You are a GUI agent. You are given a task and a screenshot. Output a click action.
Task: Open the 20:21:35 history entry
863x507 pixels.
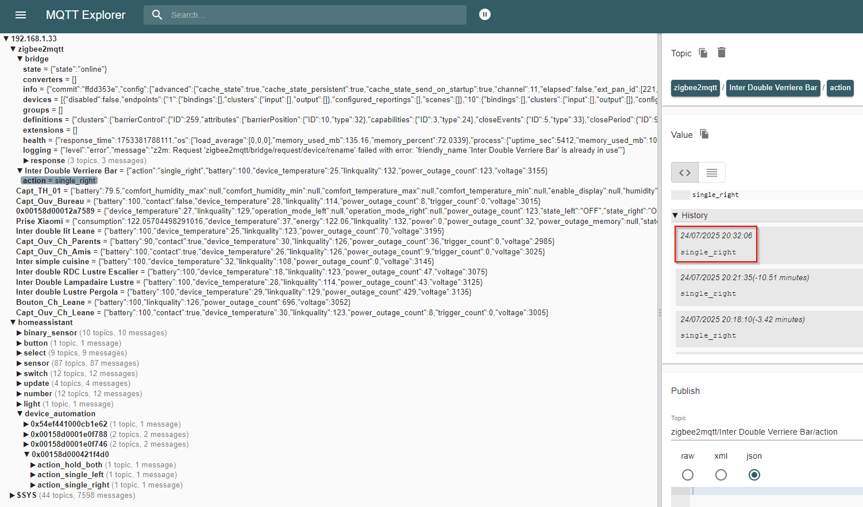(x=769, y=285)
